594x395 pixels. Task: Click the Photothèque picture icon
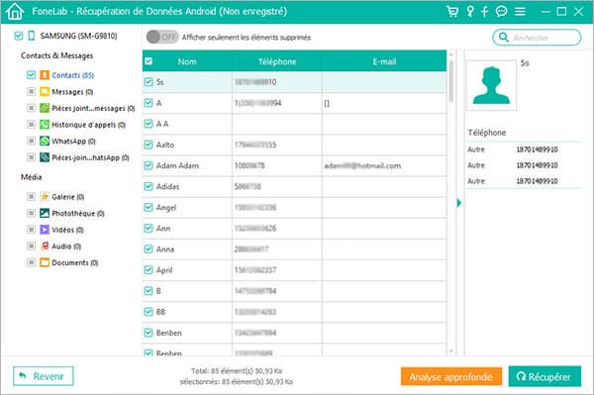coord(45,213)
